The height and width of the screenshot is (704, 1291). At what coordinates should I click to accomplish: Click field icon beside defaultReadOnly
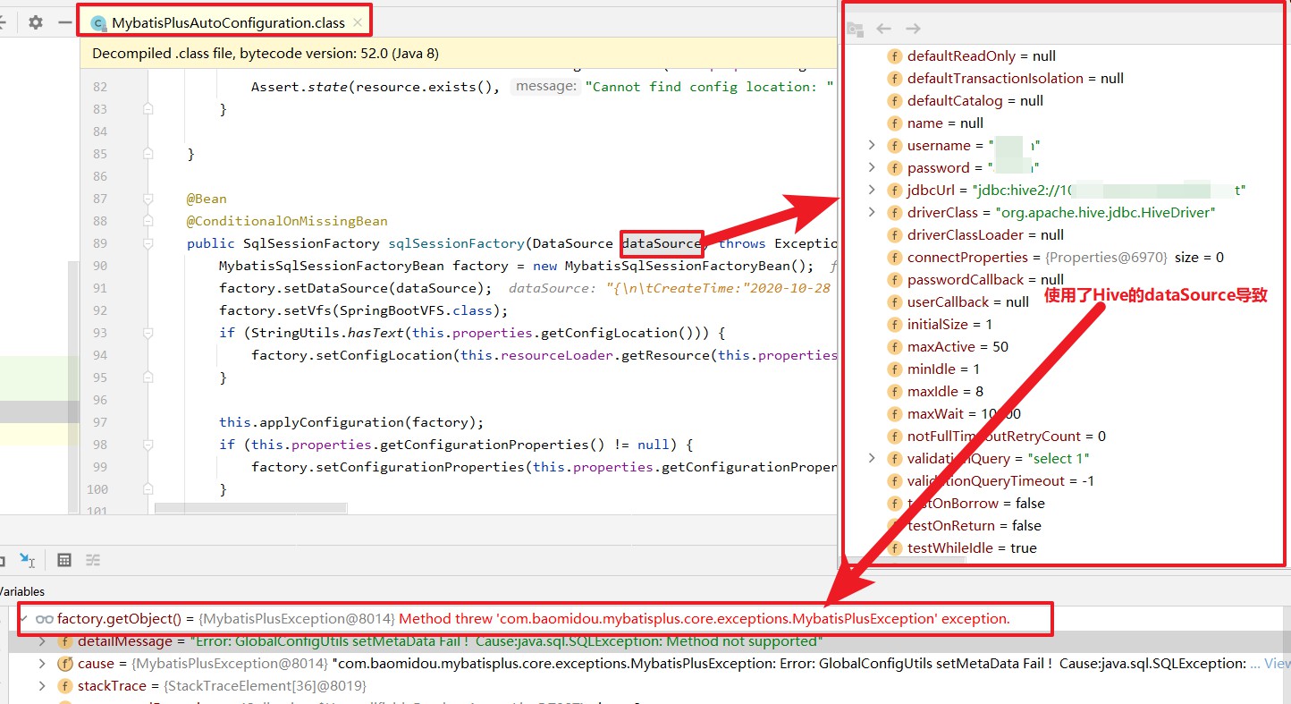coord(894,55)
